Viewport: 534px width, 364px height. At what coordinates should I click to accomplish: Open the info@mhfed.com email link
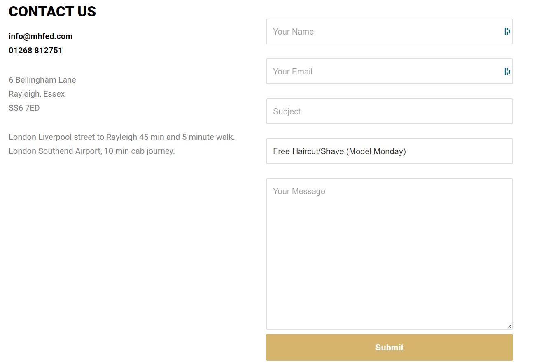(x=40, y=36)
